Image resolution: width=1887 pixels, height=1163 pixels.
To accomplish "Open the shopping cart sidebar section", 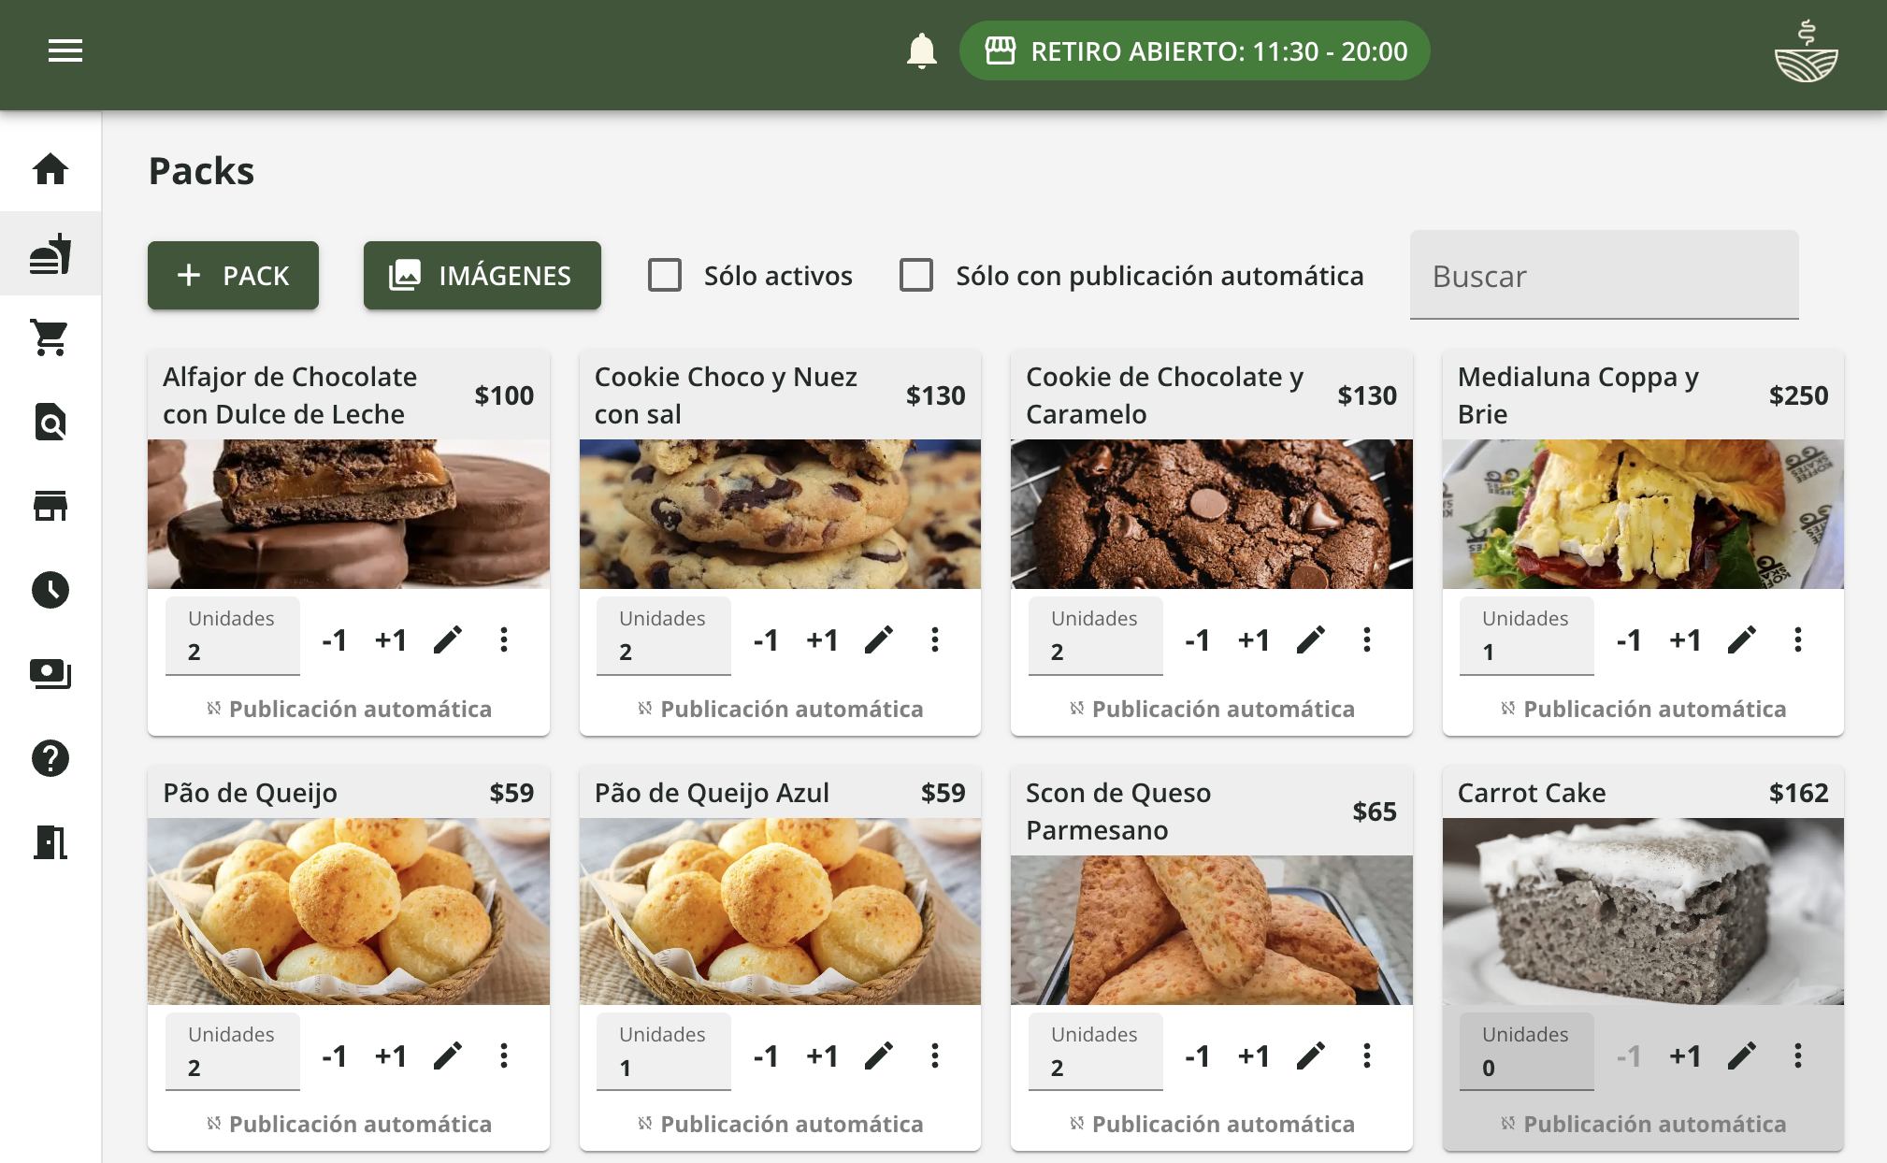I will [x=50, y=337].
